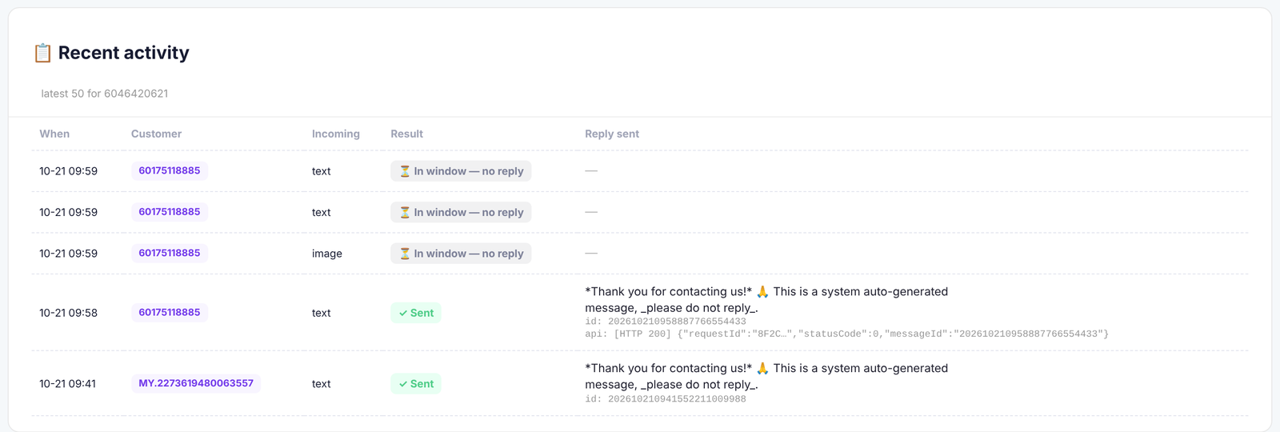The width and height of the screenshot is (1280, 432).
Task: Click 'latest 50 for 6046420621' subtitle
Action: coord(105,94)
